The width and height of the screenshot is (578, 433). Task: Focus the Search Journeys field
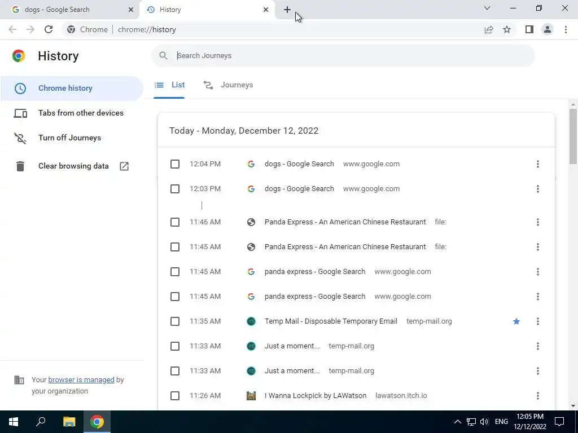[x=343, y=56]
